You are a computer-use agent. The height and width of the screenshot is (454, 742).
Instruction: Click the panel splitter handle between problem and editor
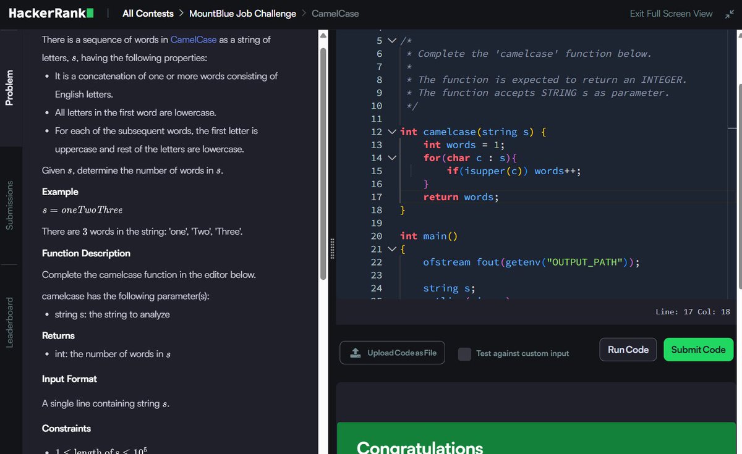[x=331, y=249]
